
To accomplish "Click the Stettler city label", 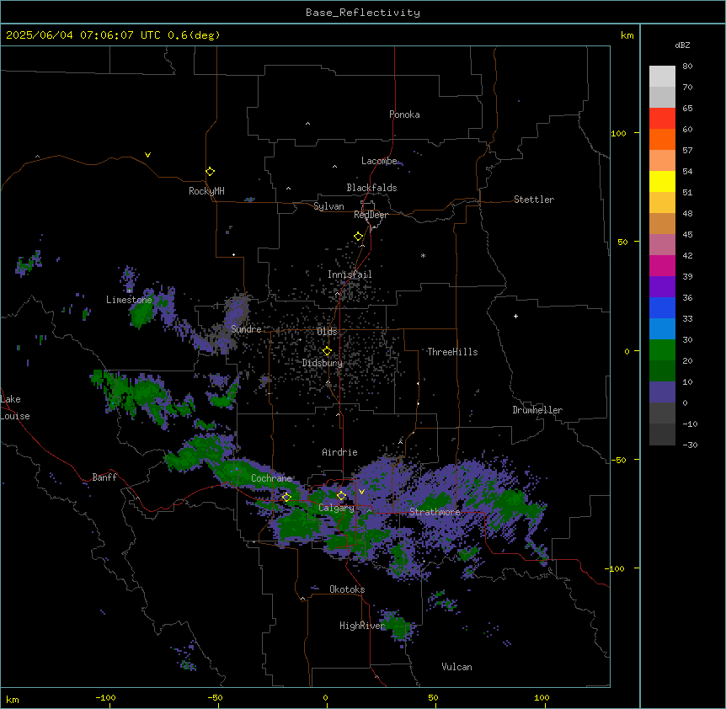I will tap(534, 200).
